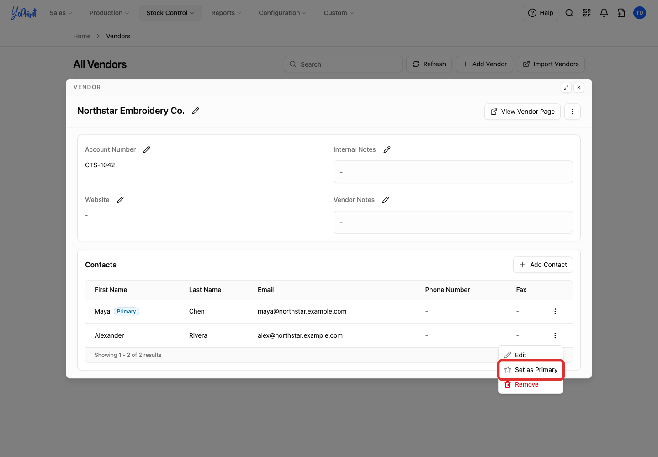Go to Home breadcrumb link
The width and height of the screenshot is (658, 457).
point(82,36)
